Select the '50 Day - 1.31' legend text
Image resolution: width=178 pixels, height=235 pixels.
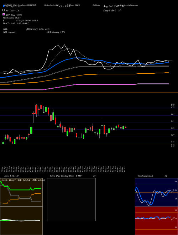pyautogui.click(x=13, y=11)
